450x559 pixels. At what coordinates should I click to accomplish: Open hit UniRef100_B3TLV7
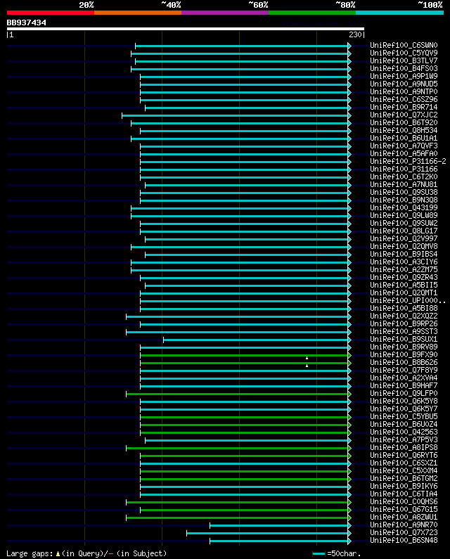[404, 61]
